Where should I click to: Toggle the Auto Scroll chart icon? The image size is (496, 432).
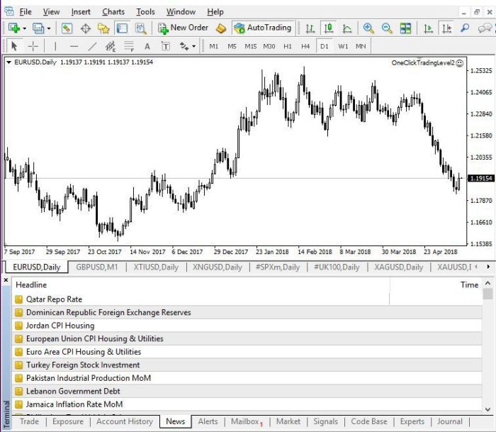coord(428,28)
